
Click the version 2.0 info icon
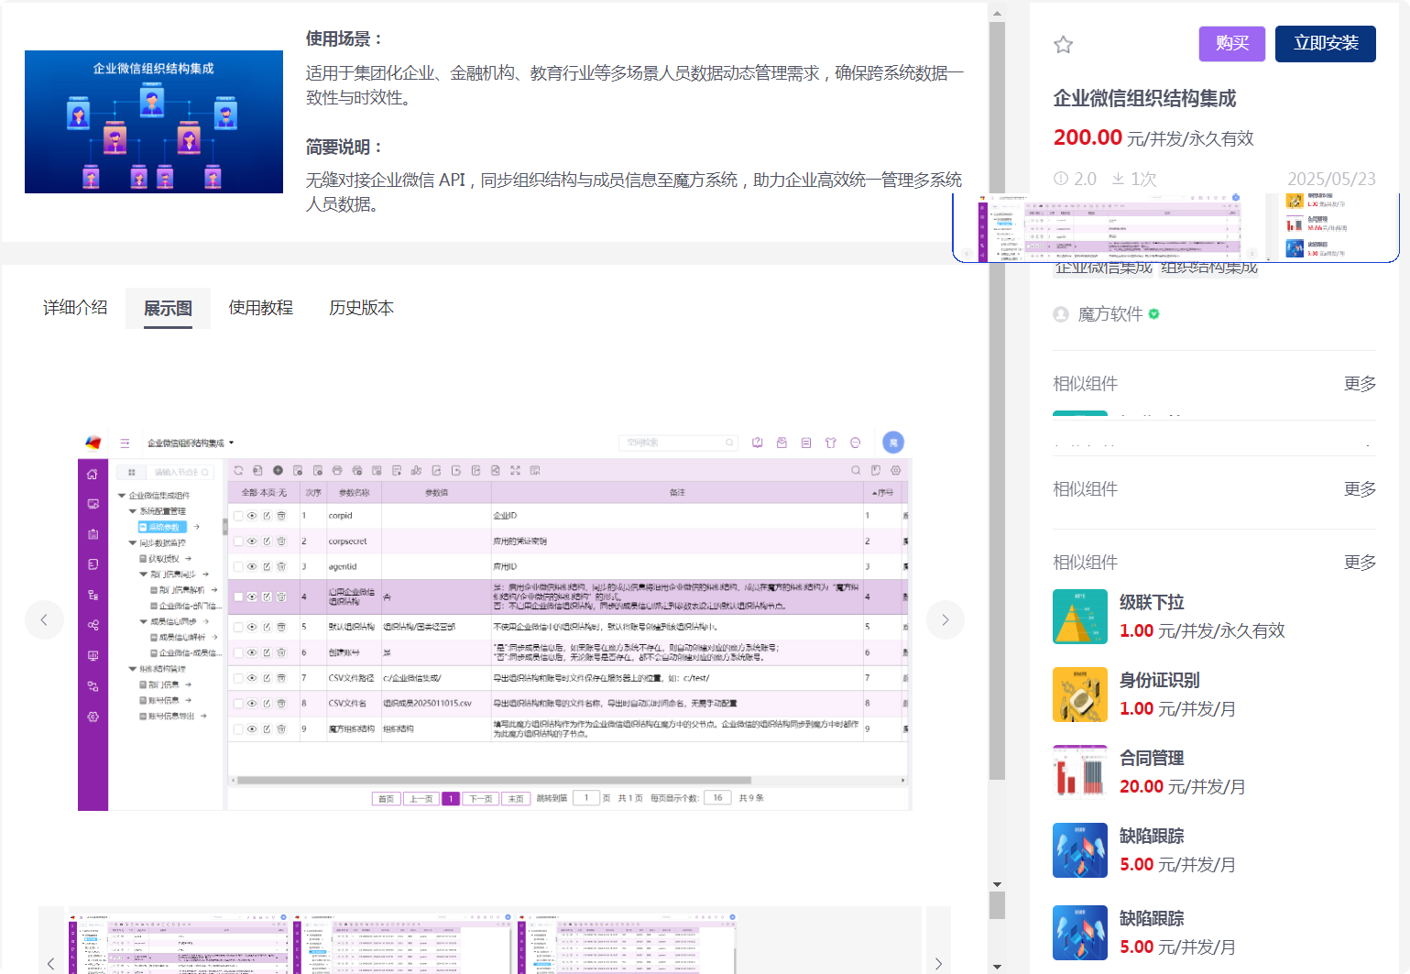coord(1061,179)
